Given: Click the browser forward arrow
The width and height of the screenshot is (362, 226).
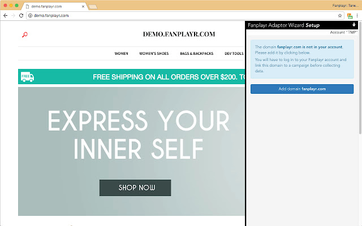Looking at the screenshot, I should pos(13,16).
